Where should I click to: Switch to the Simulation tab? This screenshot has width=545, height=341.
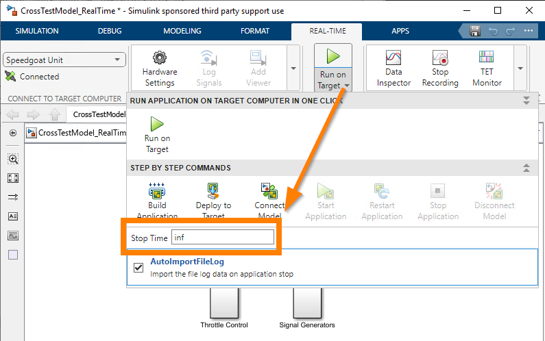[x=37, y=31]
